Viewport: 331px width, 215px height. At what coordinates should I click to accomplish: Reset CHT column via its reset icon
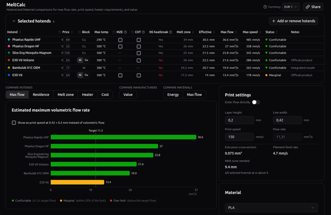point(132,32)
